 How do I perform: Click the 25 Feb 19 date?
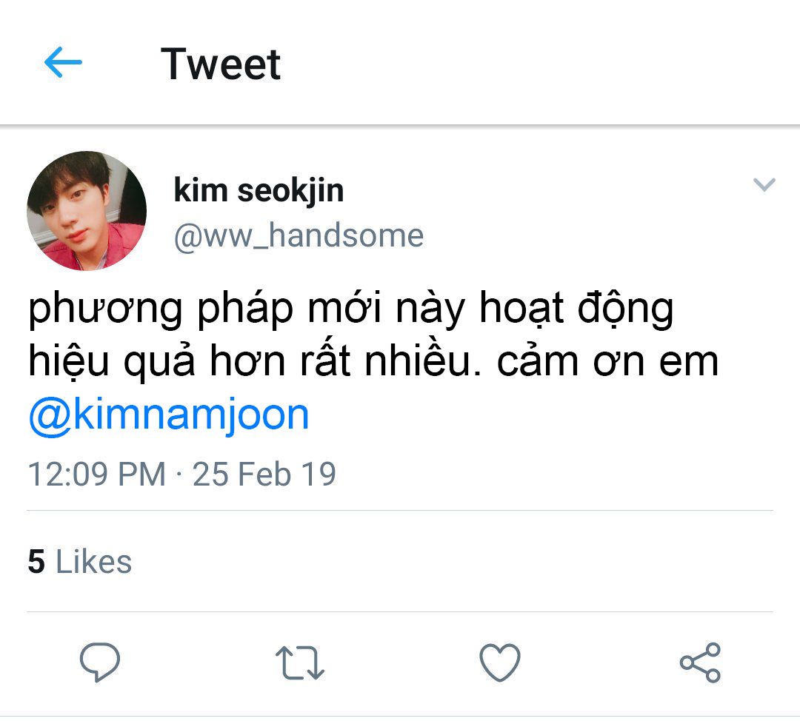[264, 474]
